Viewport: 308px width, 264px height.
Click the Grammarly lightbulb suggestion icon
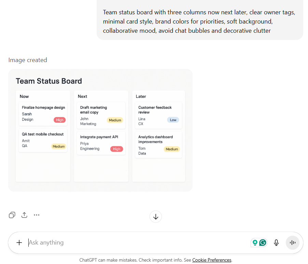[255, 243]
